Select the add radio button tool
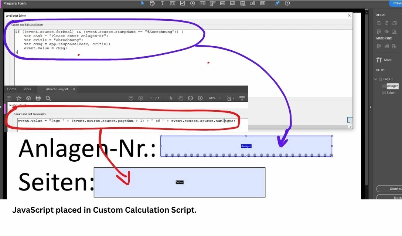 click(193, 3)
